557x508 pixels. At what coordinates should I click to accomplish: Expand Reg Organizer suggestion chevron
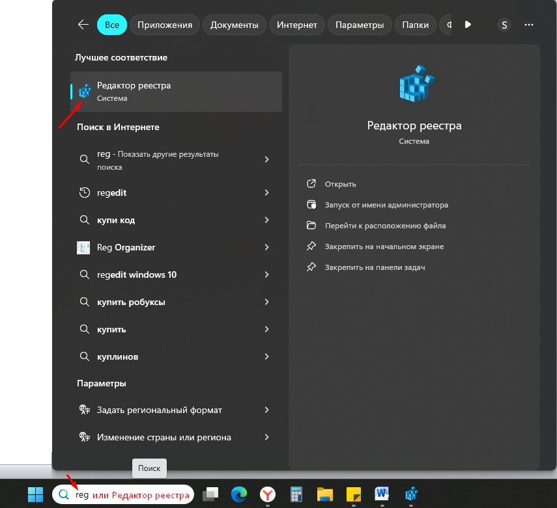click(x=267, y=247)
